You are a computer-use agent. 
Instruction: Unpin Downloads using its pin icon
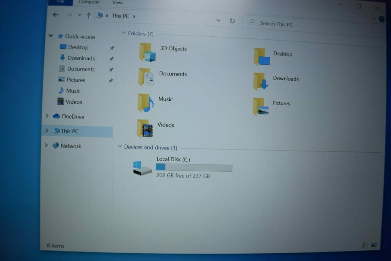coord(111,59)
